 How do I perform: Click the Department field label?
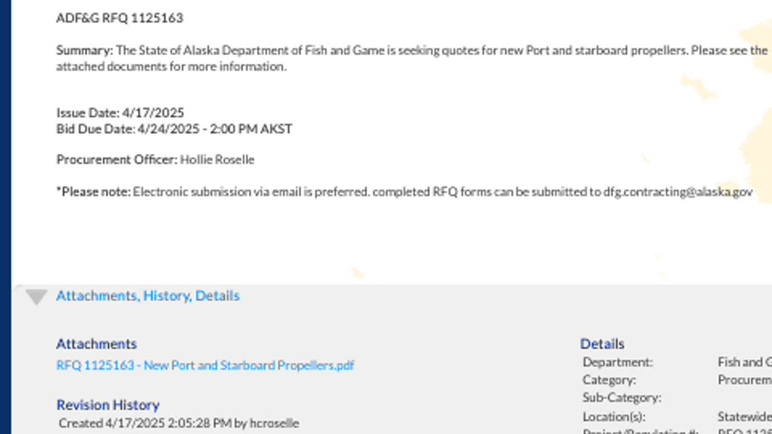(x=618, y=362)
